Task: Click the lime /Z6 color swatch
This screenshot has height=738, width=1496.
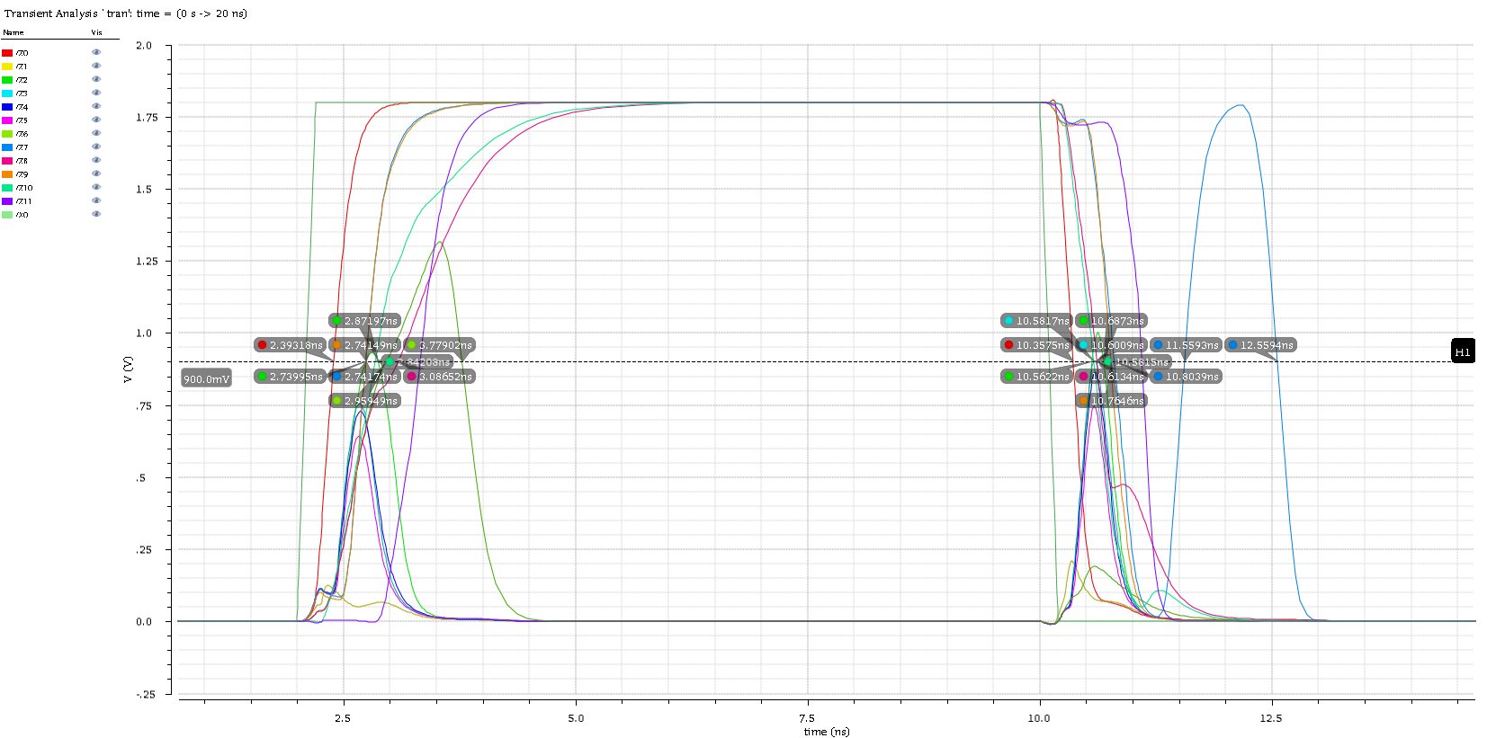Action: [x=7, y=134]
